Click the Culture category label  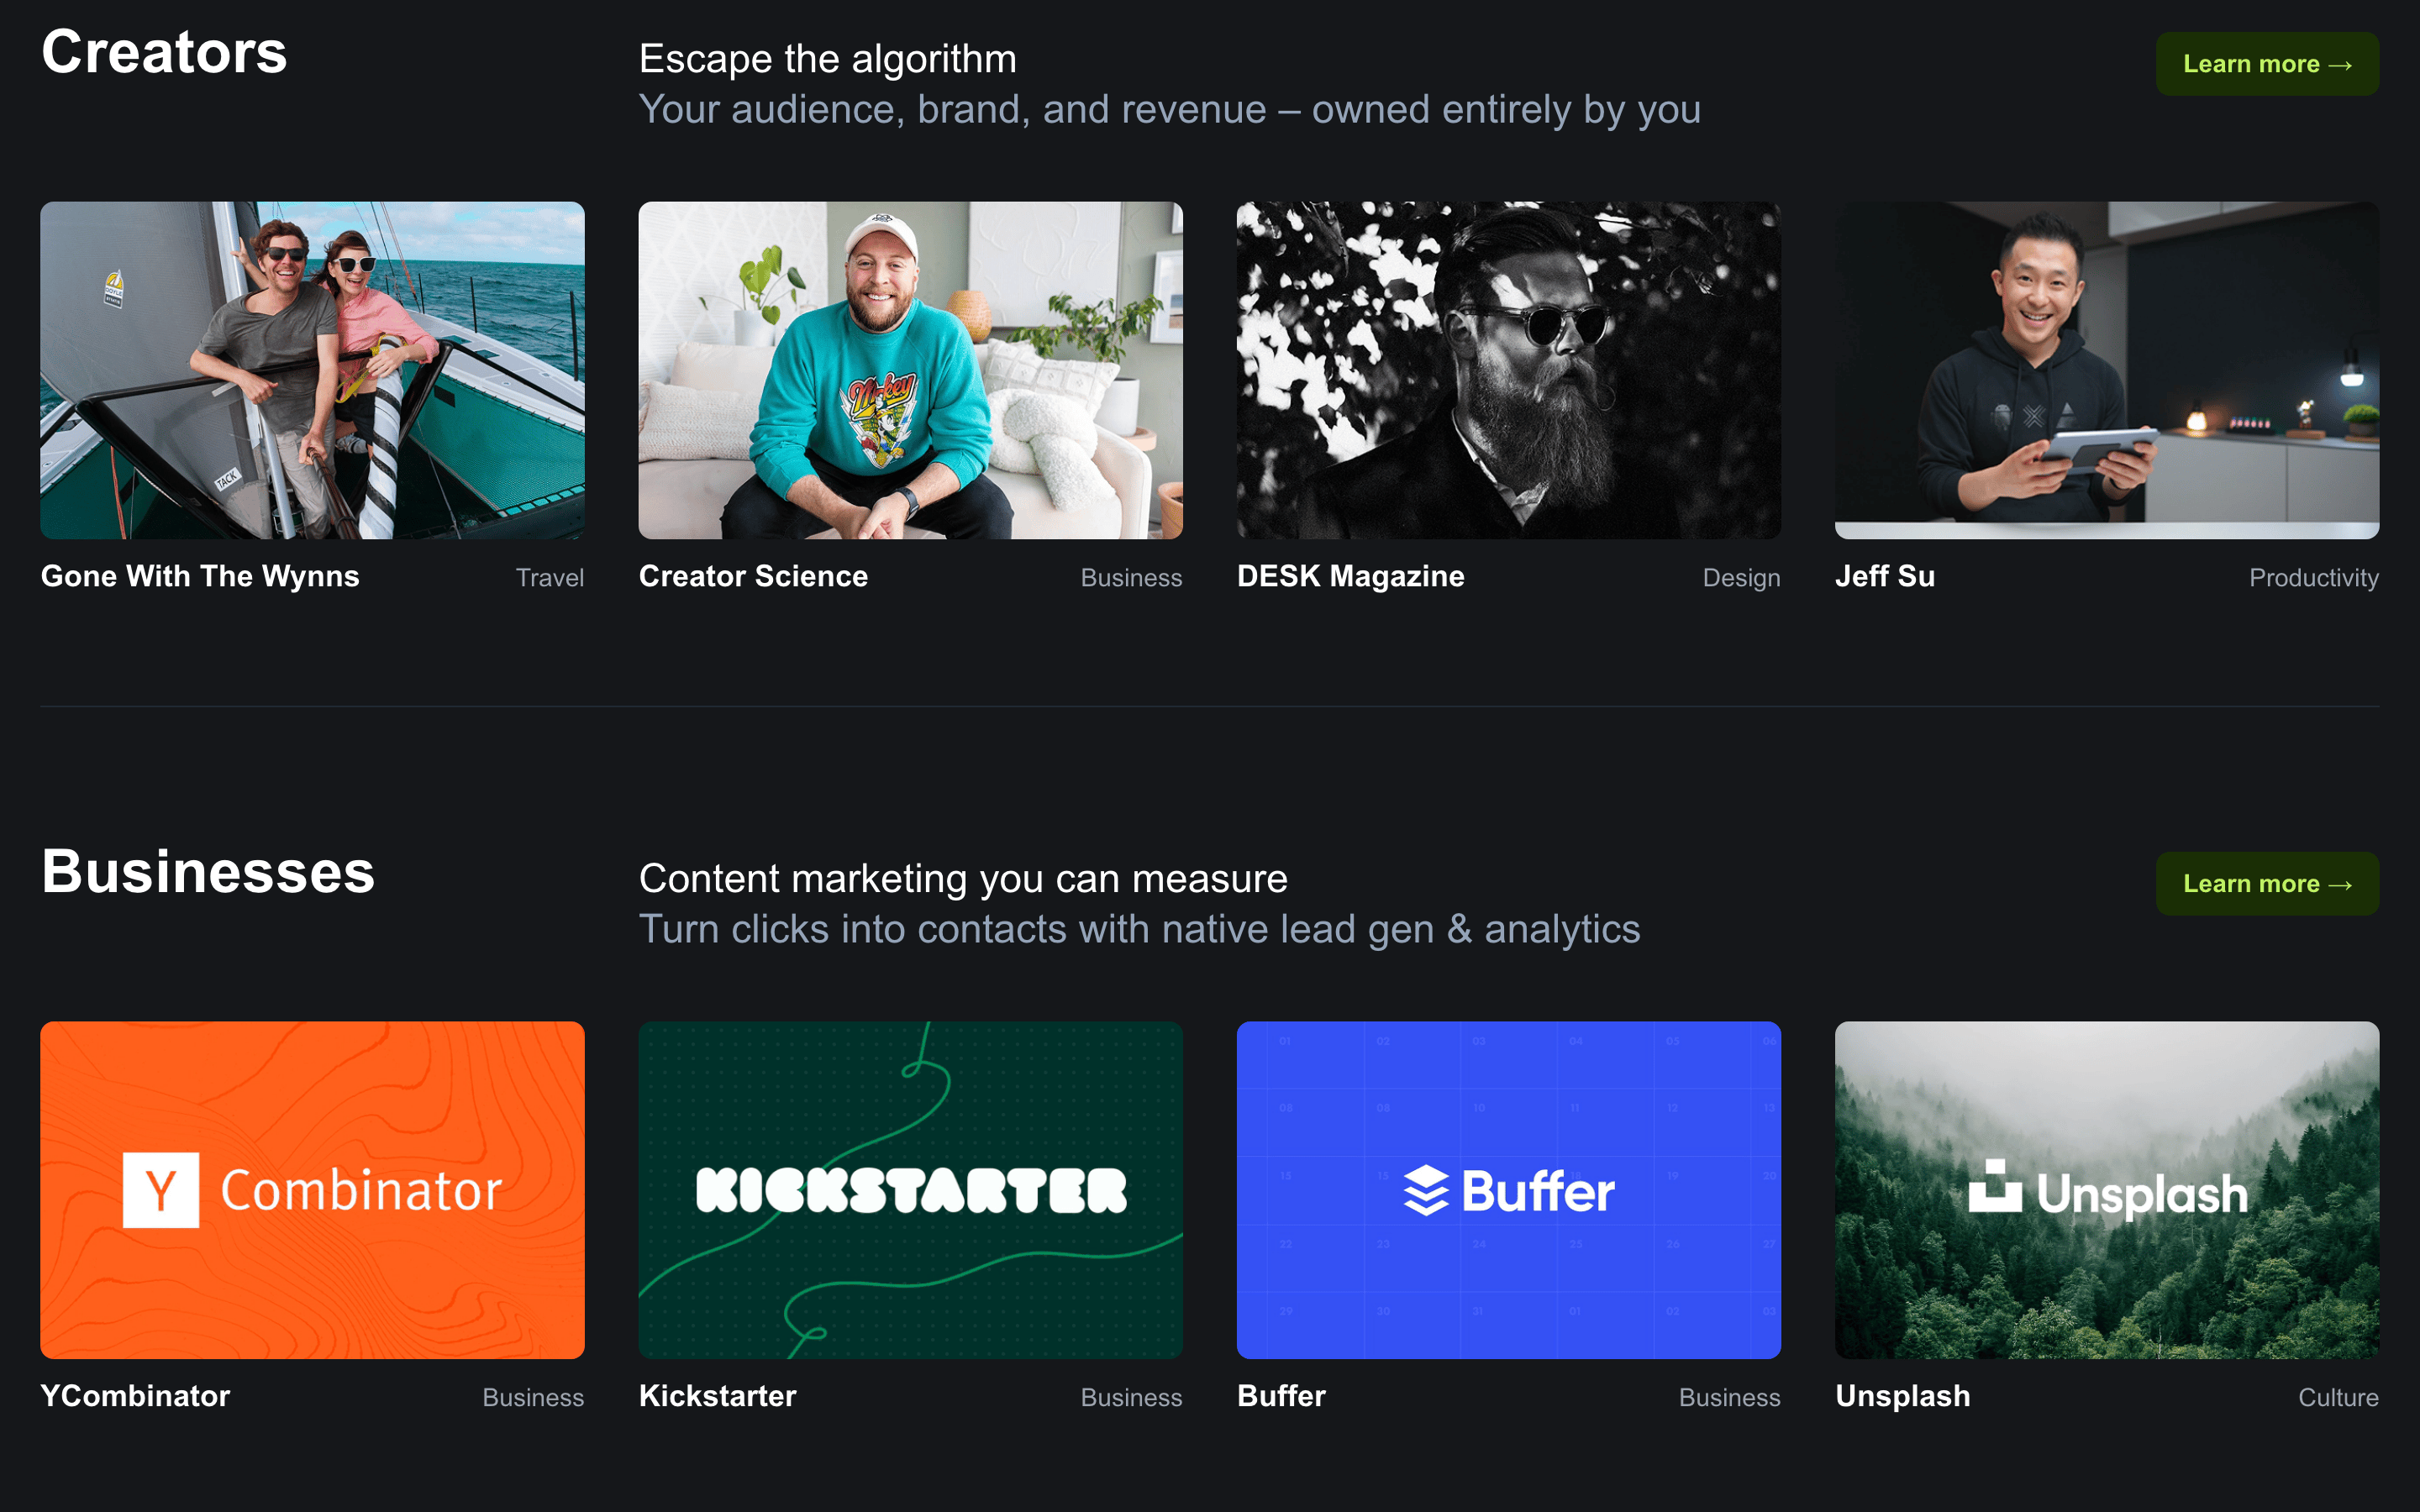click(x=2338, y=1398)
